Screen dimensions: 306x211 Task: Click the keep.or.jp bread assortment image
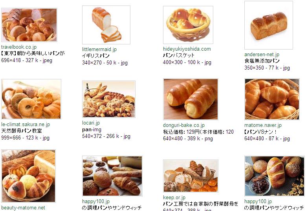tap(191, 176)
